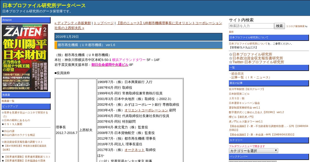
Task: Open the ココログ最強検索 link
Action: pos(295,26)
